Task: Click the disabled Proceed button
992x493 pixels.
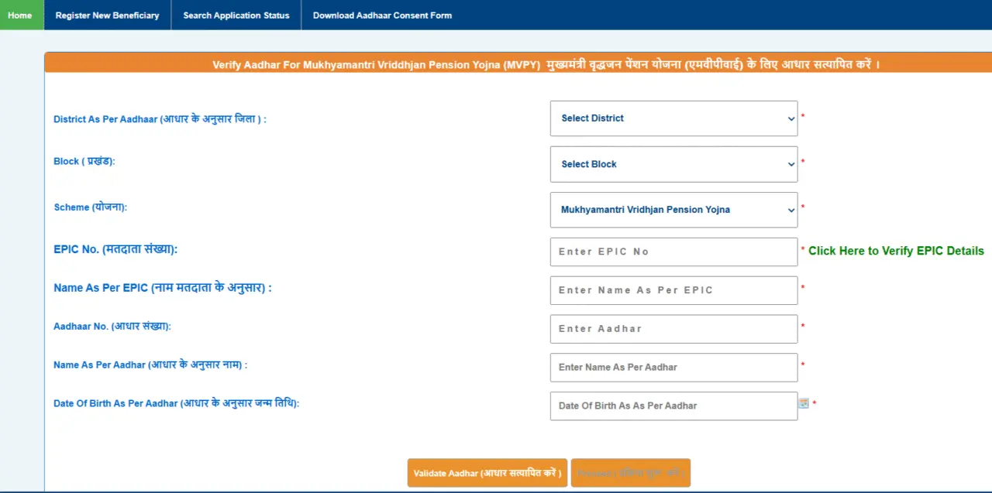Action: 631,473
